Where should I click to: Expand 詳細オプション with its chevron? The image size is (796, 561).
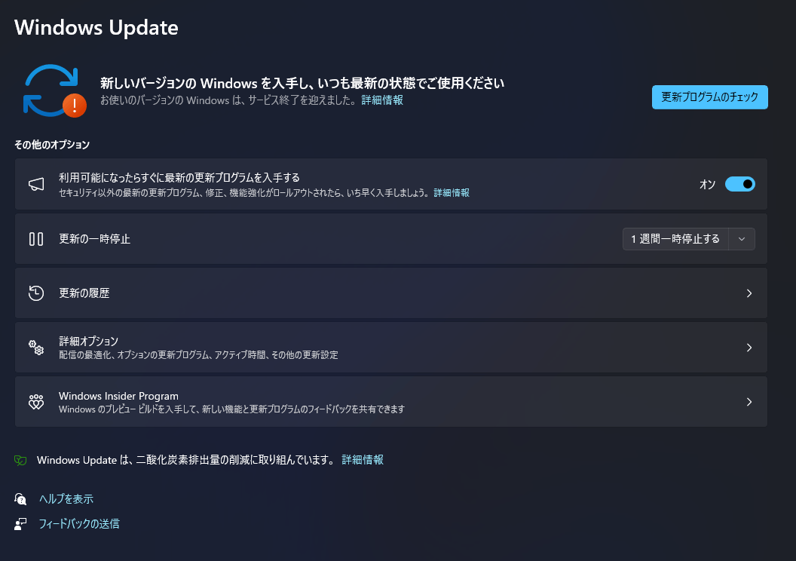[749, 348]
